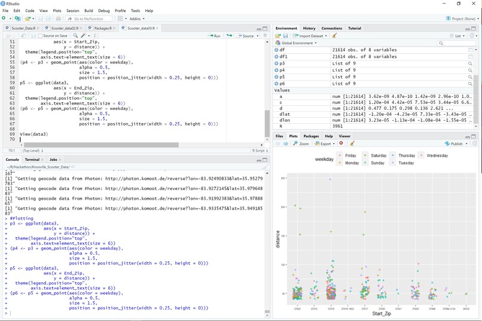Open the Session menu
Screen dimensions: 482x321
pos(72,10)
